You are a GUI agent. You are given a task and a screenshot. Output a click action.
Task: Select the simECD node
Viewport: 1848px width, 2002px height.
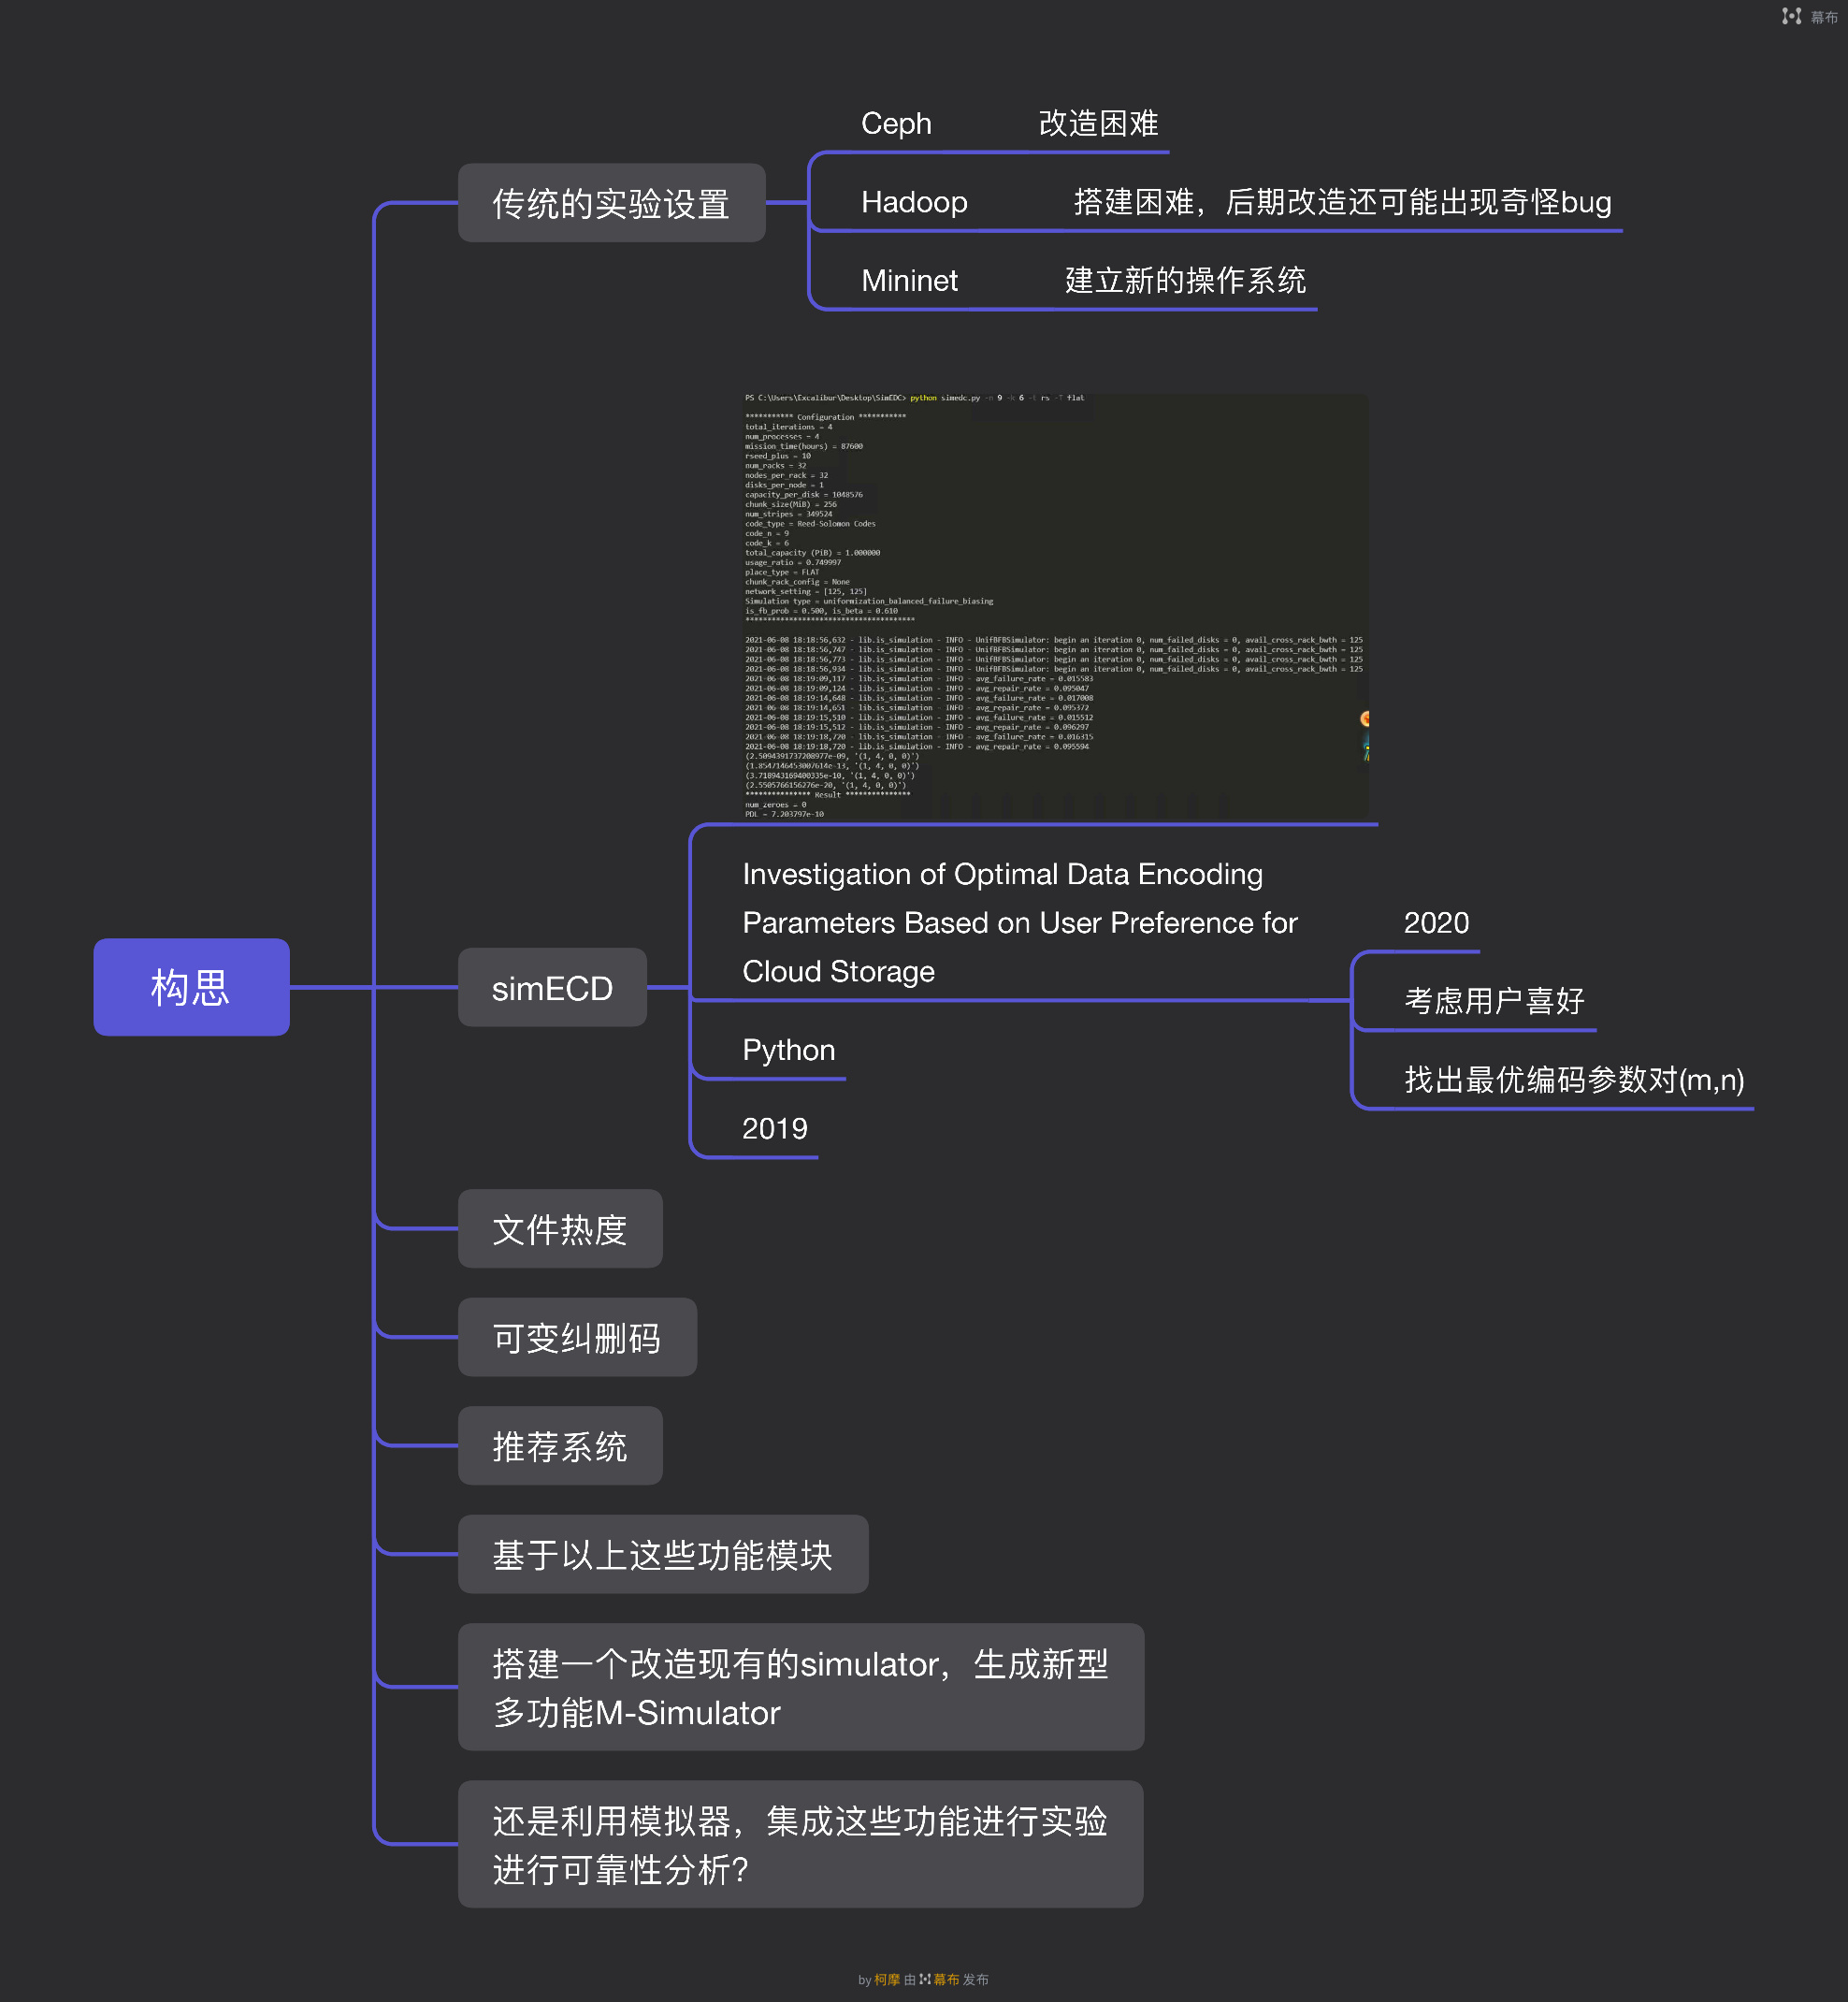pyautogui.click(x=552, y=988)
